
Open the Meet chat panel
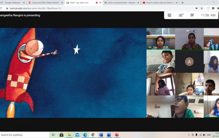[192, 15]
